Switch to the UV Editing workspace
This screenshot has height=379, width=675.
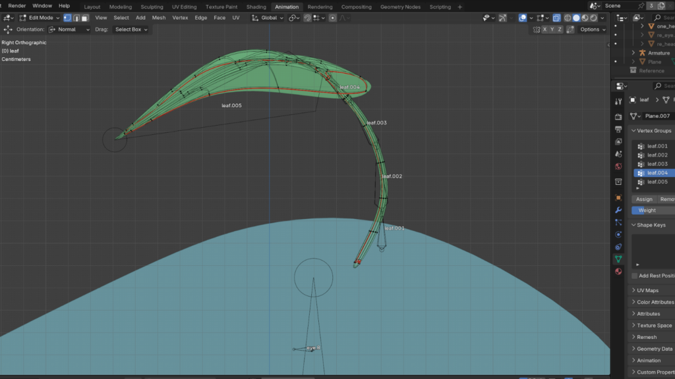coord(185,7)
